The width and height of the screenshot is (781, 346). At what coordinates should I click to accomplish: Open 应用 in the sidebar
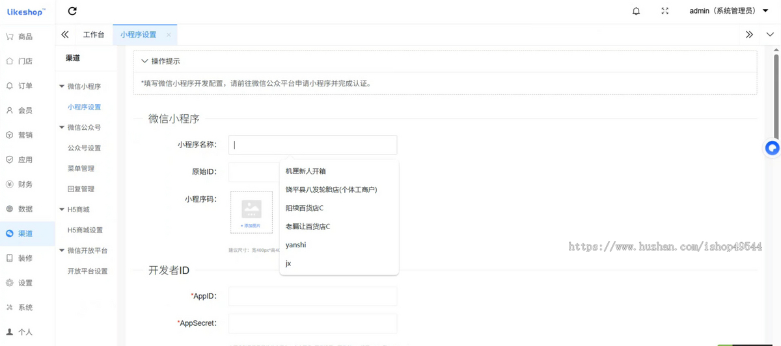click(27, 160)
